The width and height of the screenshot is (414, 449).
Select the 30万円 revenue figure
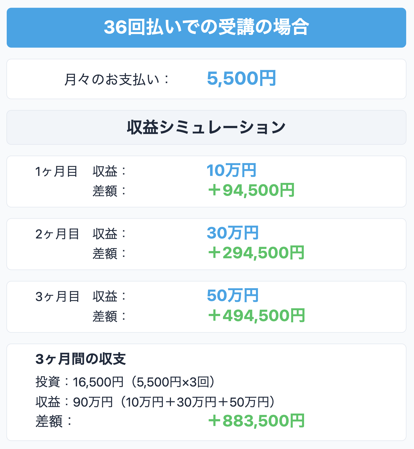pos(232,233)
